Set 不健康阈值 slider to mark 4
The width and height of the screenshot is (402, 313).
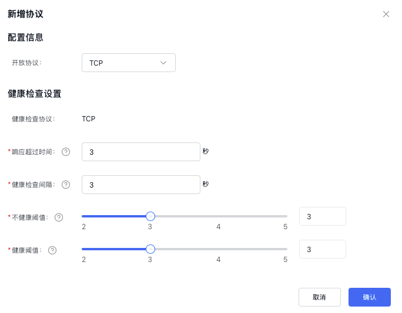coord(219,216)
